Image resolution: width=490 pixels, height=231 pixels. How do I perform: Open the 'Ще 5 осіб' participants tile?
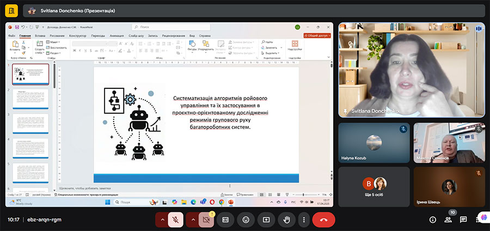[373, 187]
